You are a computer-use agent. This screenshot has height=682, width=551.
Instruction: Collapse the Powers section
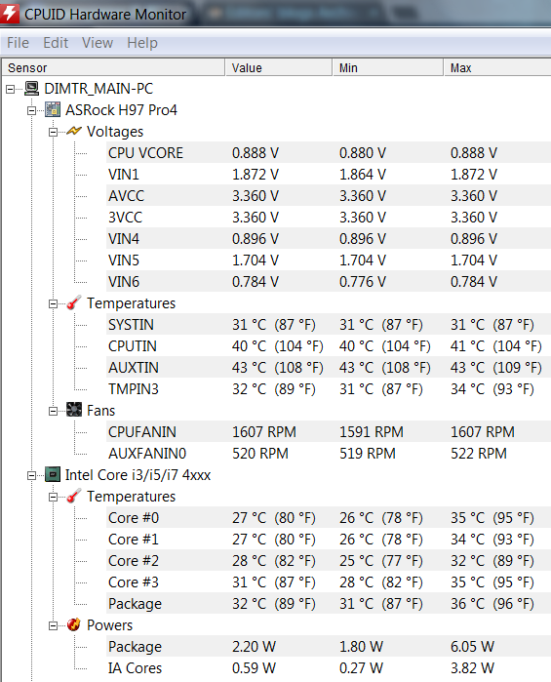(53, 625)
